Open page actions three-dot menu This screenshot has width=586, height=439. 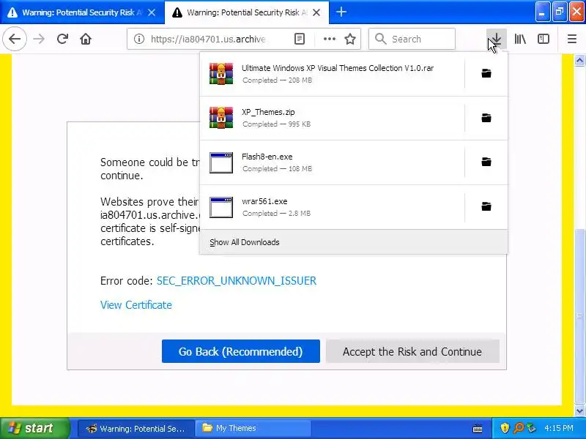329,39
